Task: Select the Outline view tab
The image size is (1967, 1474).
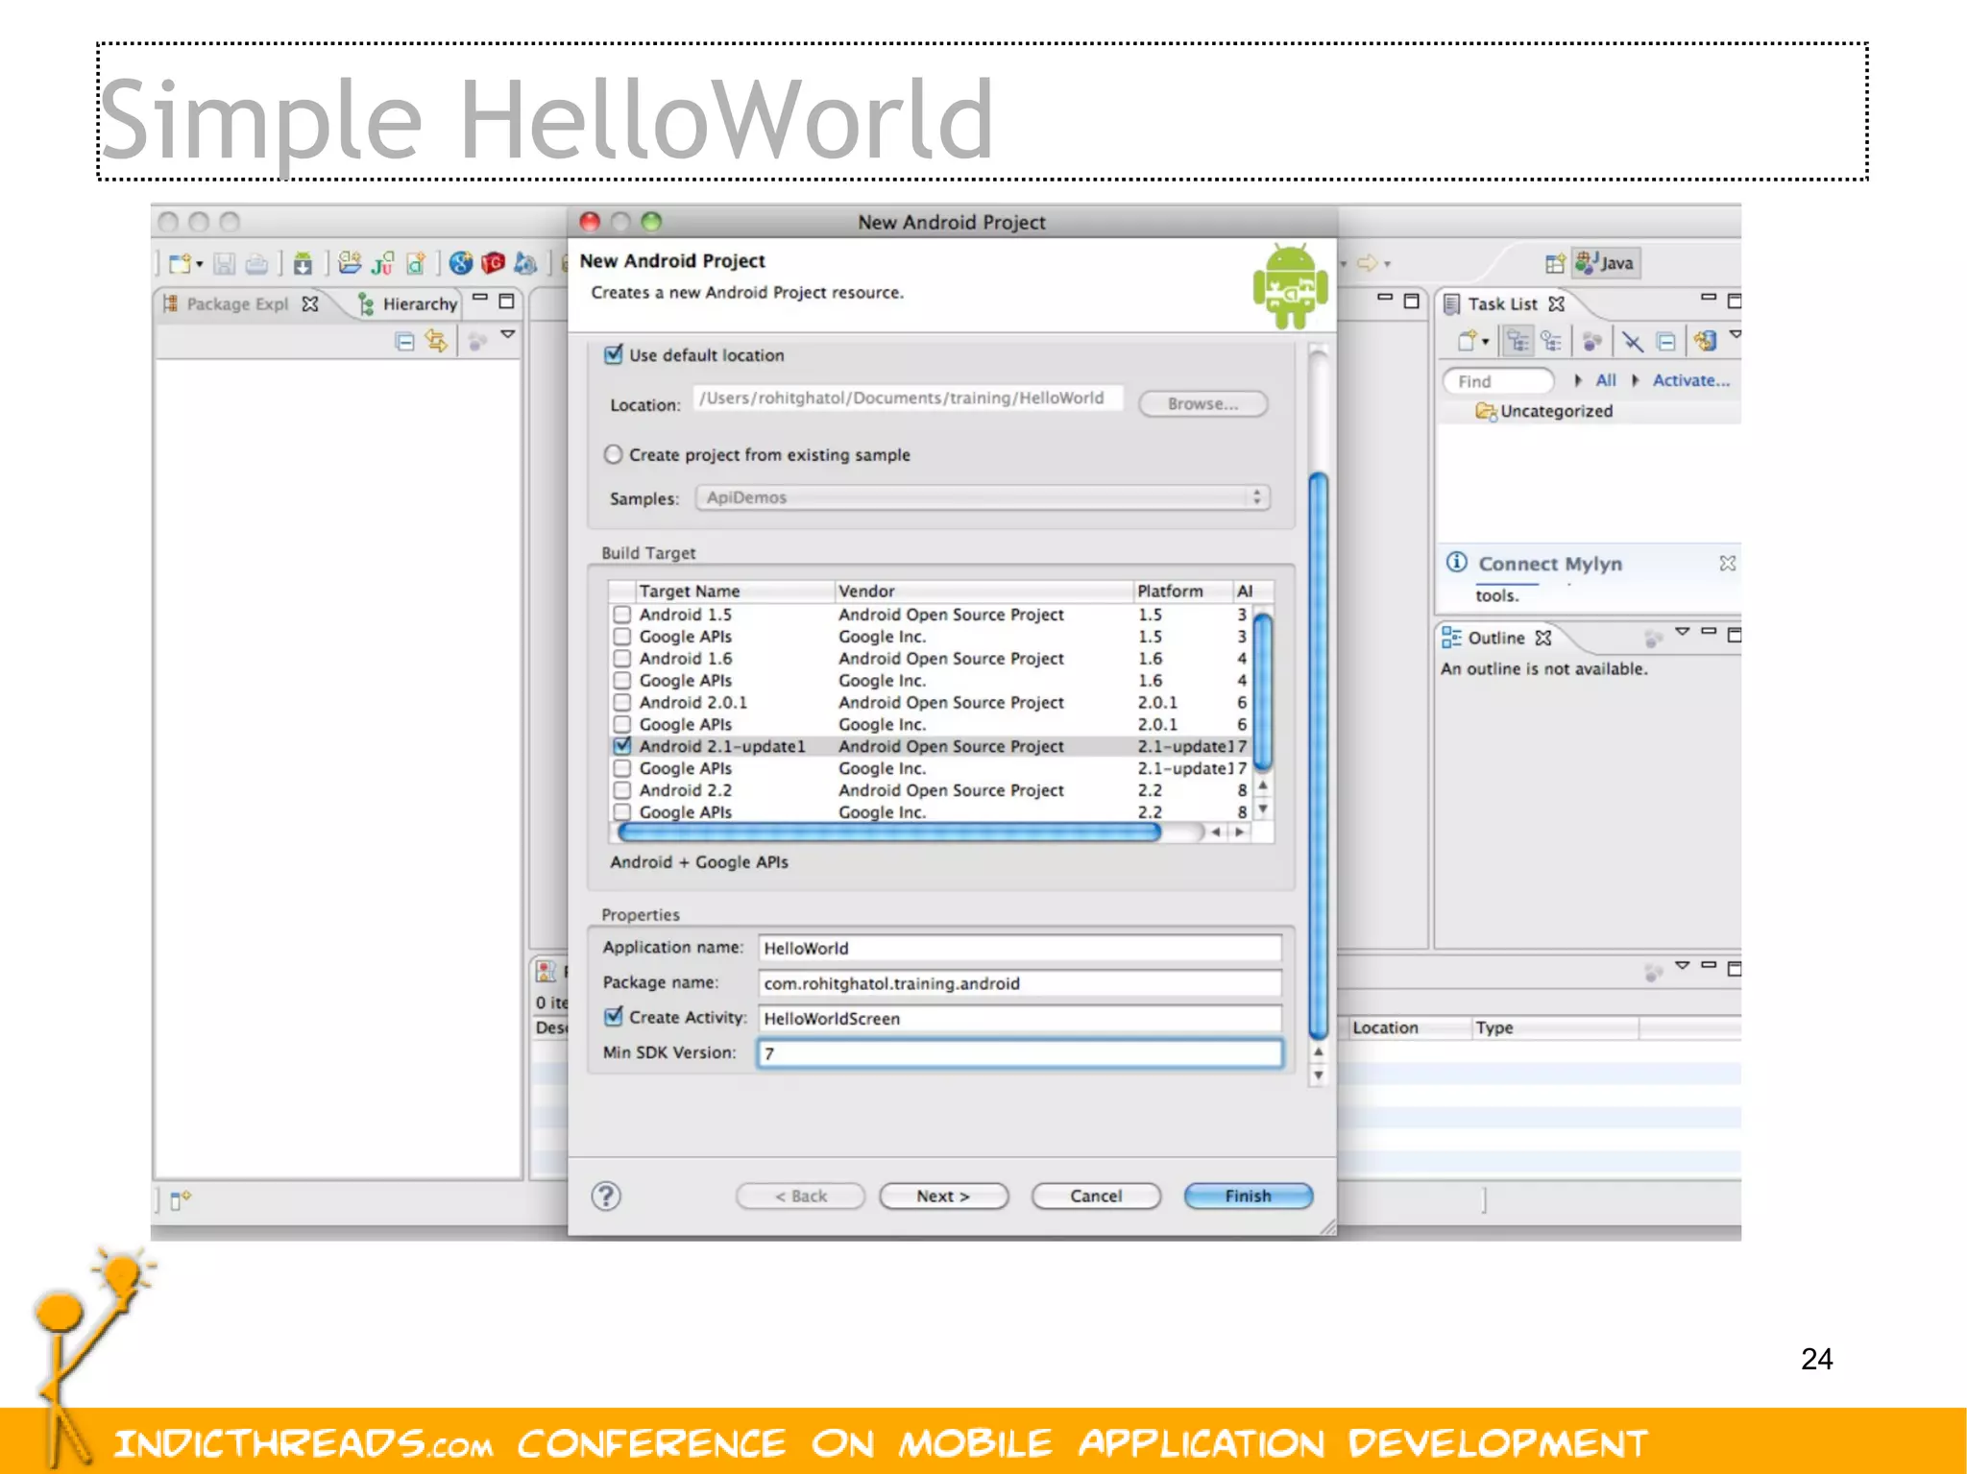Action: 1496,638
